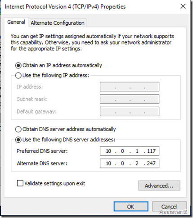
Task: Enable Validate settings upon exit checkbox
Action: pyautogui.click(x=20, y=183)
